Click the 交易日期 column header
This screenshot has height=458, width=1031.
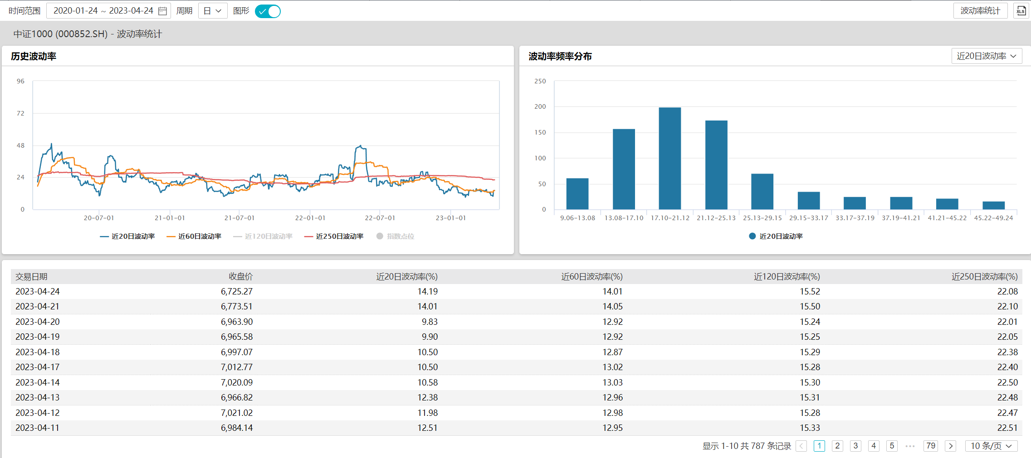[31, 277]
